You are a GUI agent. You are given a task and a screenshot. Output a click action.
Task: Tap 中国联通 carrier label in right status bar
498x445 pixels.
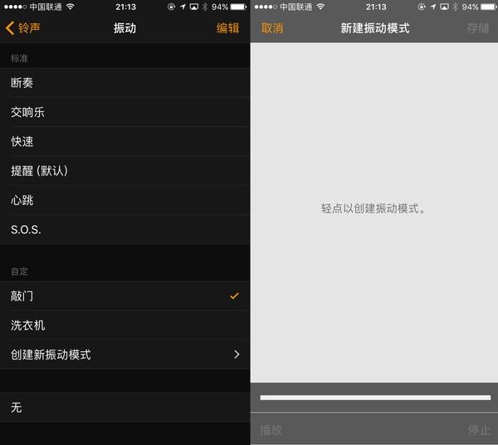pyautogui.click(x=296, y=7)
